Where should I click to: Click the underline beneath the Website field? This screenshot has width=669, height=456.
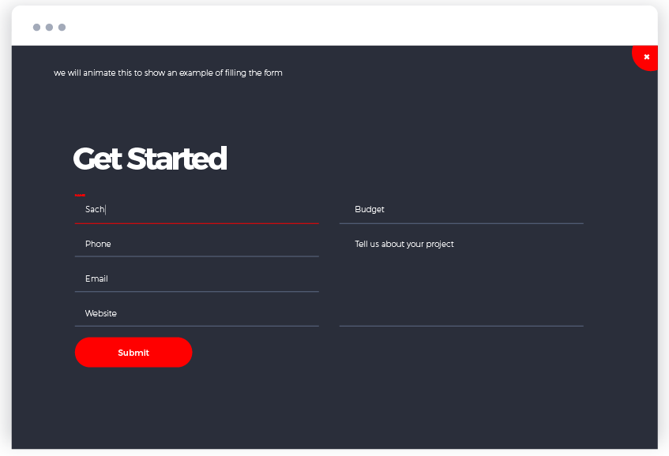(197, 326)
